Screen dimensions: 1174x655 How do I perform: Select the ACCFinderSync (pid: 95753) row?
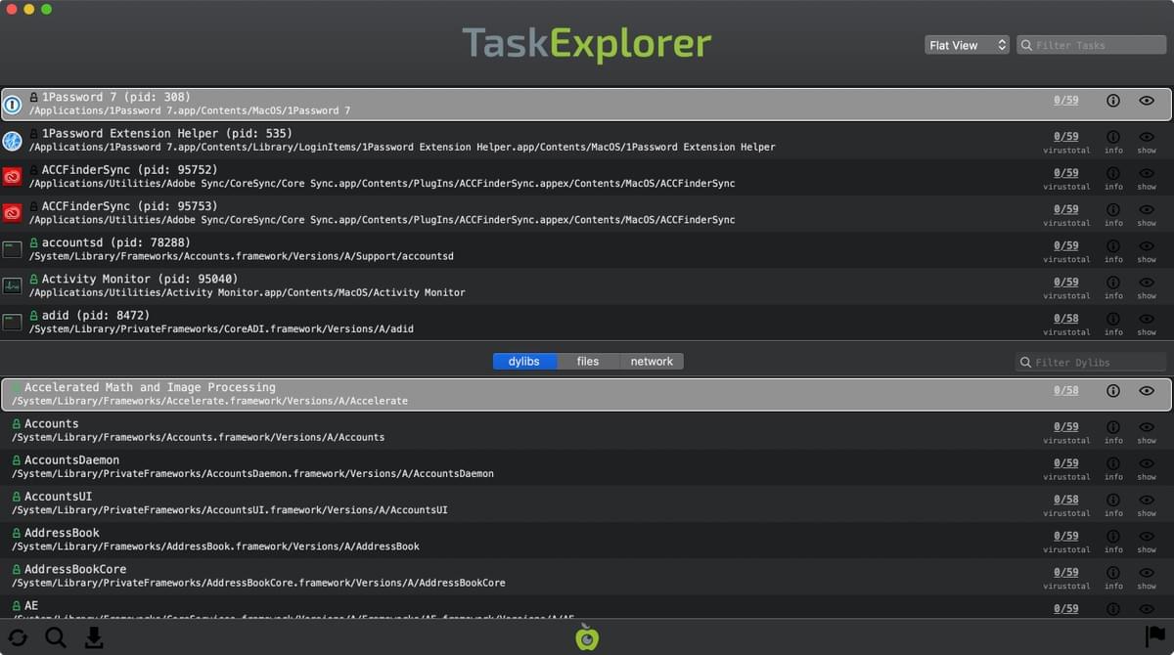click(x=587, y=213)
